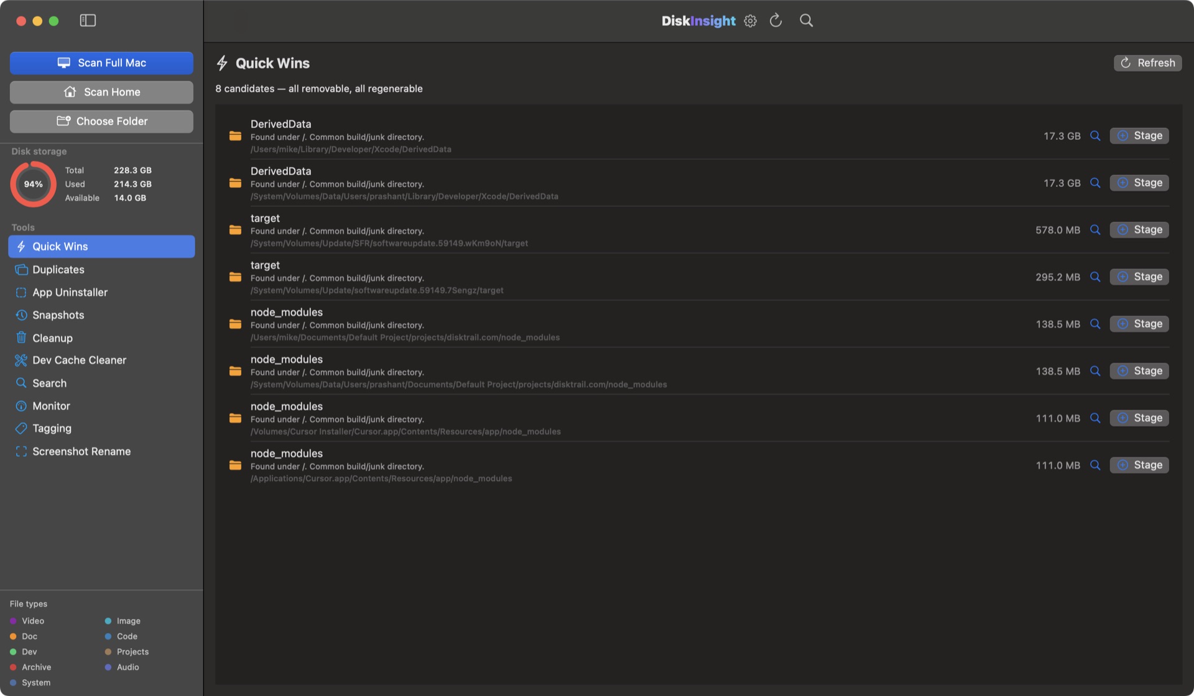Reveal 578.0 MB target with magnifier icon

(x=1095, y=230)
